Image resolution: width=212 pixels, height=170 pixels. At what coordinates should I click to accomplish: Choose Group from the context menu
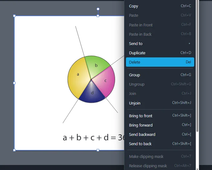tap(160, 75)
